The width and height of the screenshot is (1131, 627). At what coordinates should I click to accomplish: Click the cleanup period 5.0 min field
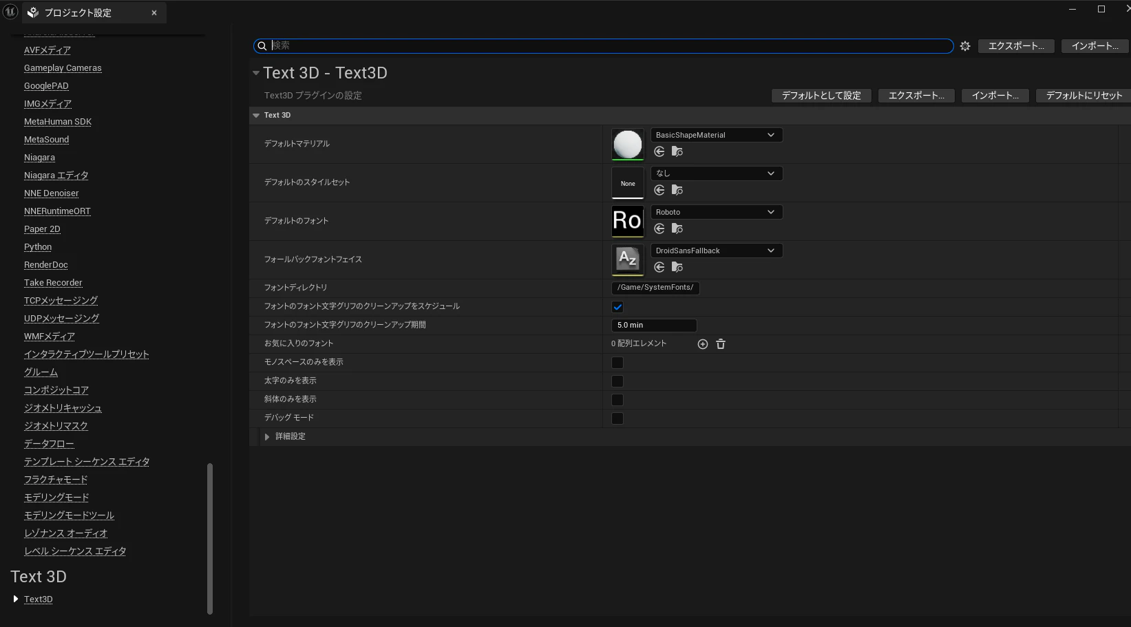(654, 325)
